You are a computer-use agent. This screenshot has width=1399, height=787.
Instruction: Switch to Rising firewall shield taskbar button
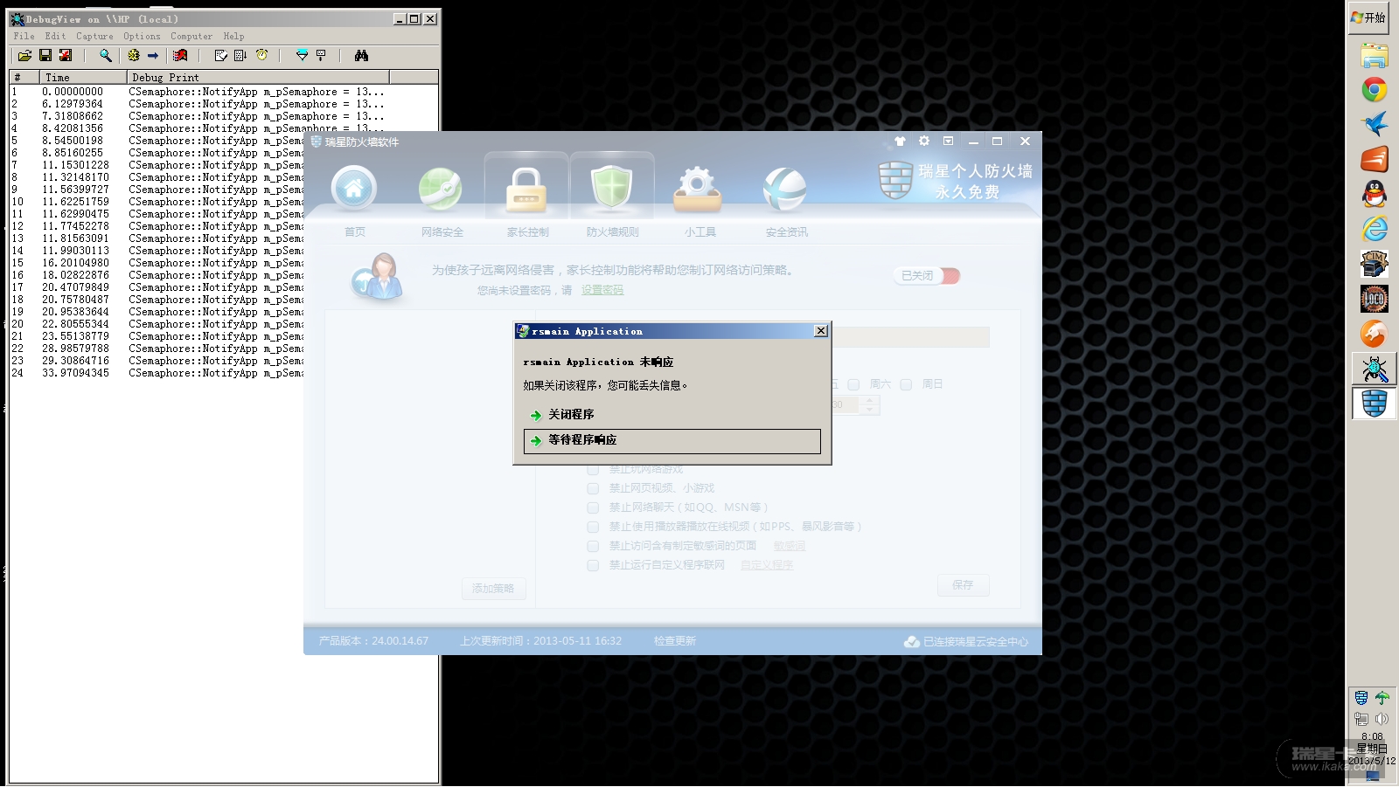click(1375, 404)
